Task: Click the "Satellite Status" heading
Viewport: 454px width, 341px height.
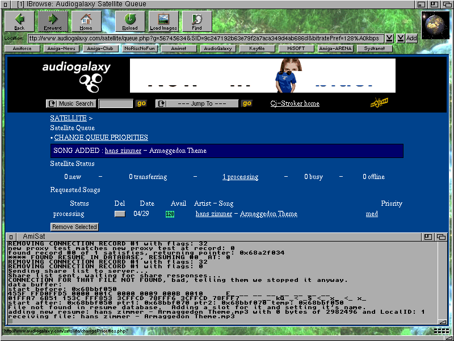Action: (x=72, y=164)
